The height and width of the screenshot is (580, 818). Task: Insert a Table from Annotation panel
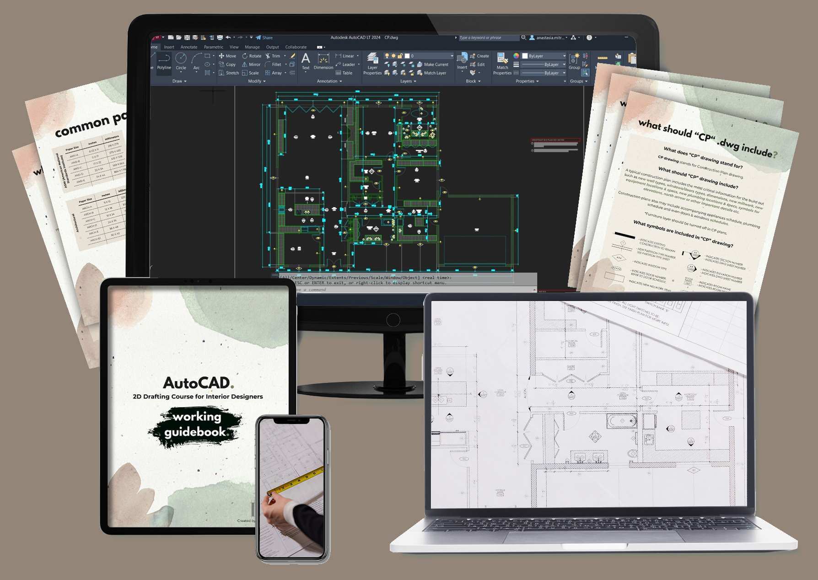(344, 73)
